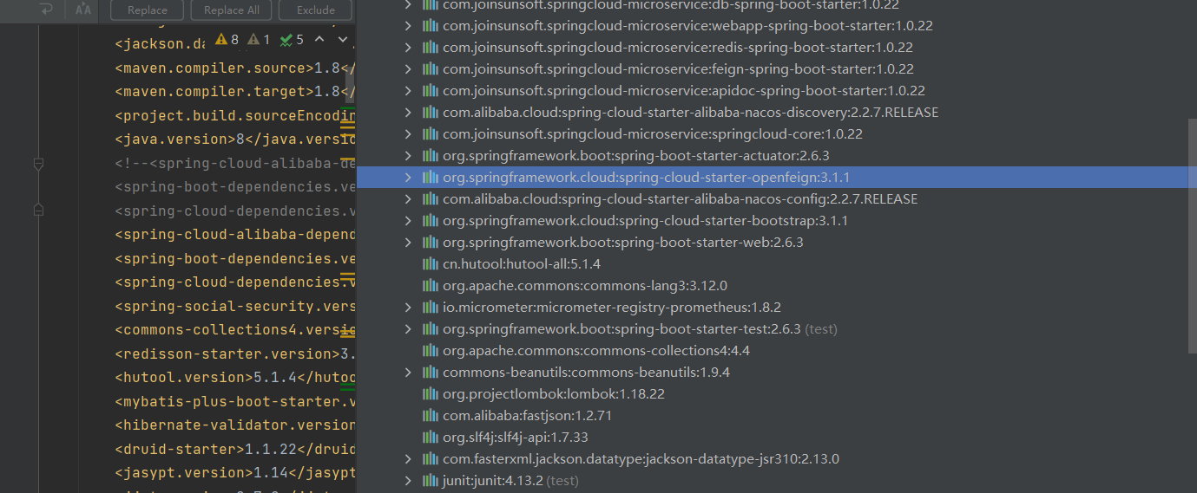1197x493 pixels.
Task: Click library icon of commons-lang3:3.12.0
Action: pyautogui.click(x=430, y=286)
